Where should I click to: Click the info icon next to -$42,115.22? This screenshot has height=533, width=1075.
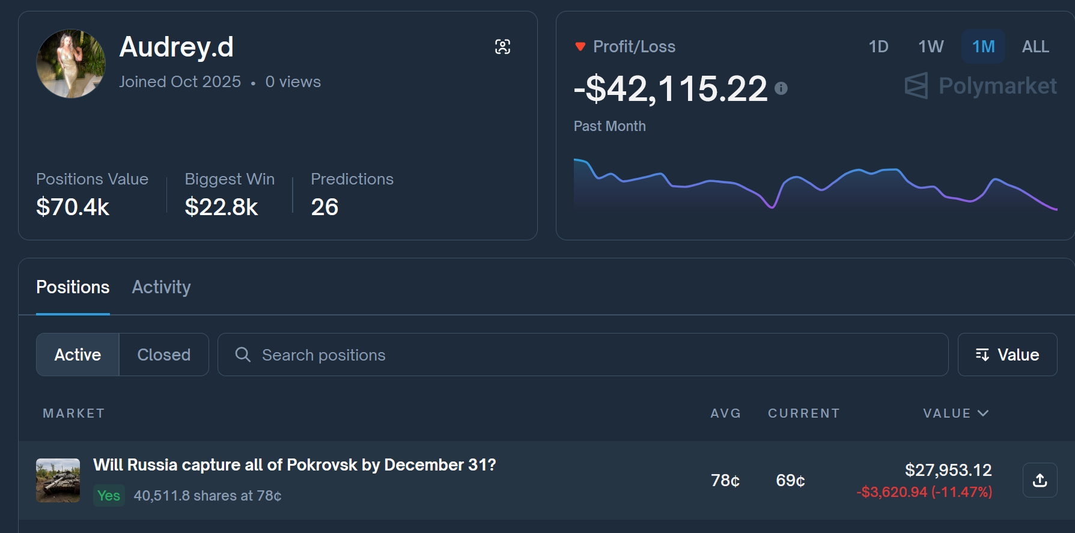[781, 88]
